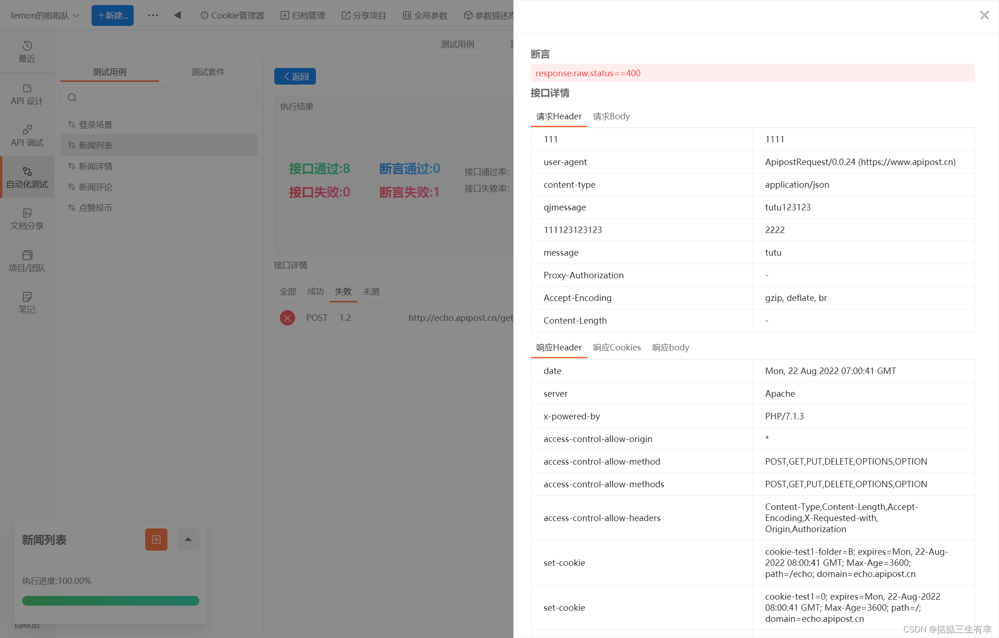999x638 pixels.
Task: Open the 新闻详情 test case
Action: pyautogui.click(x=159, y=166)
